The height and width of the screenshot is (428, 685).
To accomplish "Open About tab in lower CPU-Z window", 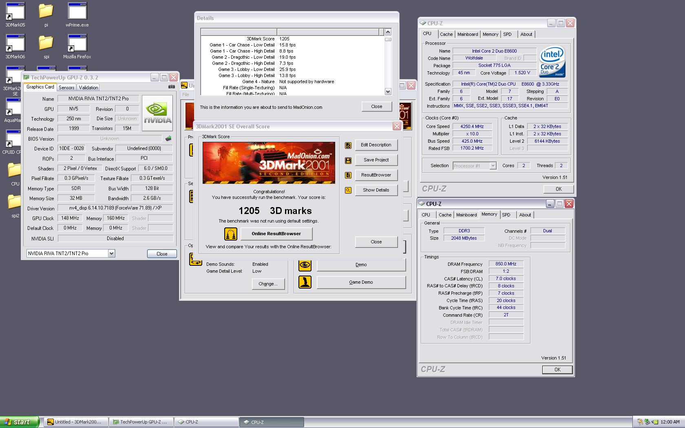I will (x=525, y=215).
